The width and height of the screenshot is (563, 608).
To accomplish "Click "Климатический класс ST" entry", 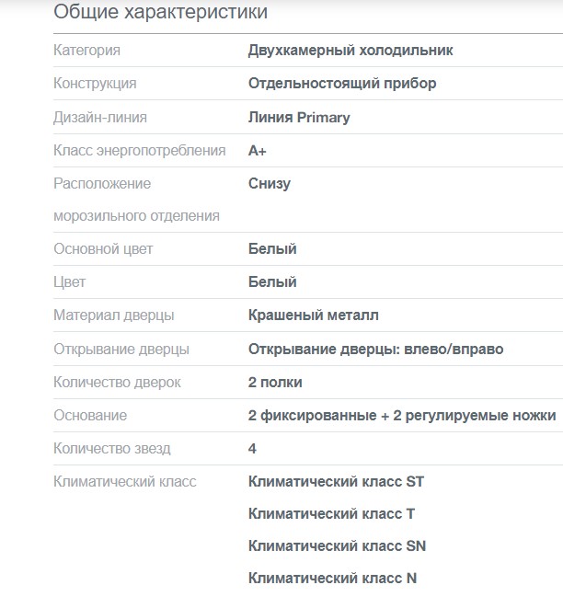I will point(336,481).
